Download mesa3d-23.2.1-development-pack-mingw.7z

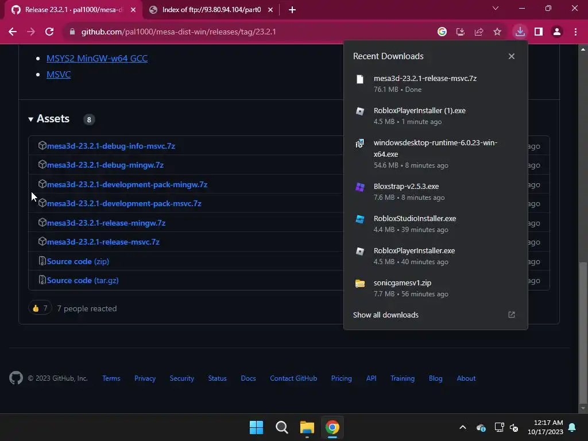(x=127, y=184)
